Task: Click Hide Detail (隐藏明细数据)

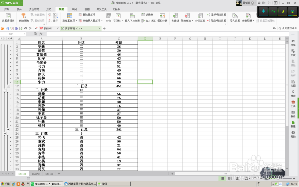Action: click(216, 21)
